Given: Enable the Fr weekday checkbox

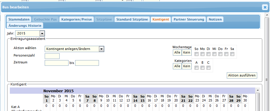Looking at the screenshot, I should pyautogui.click(x=226, y=54).
